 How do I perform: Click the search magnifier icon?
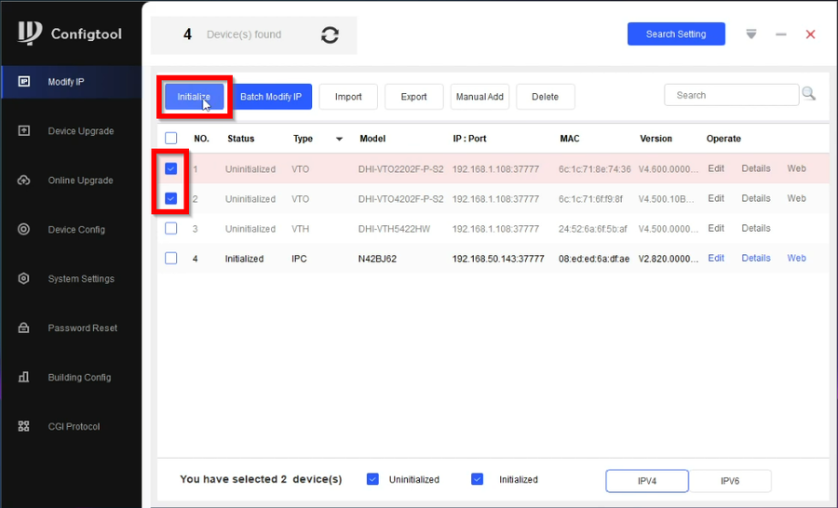(808, 94)
